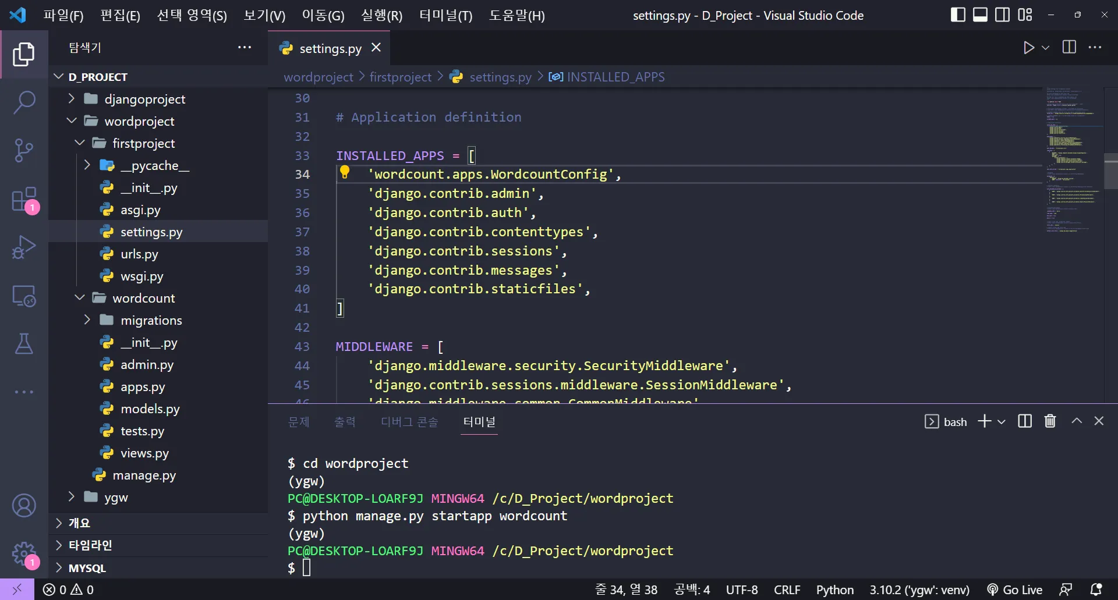The image size is (1118, 600).
Task: Open the Source Control view
Action: point(24,150)
